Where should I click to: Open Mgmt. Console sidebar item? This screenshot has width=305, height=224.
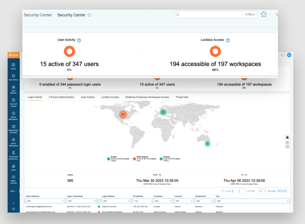13,179
